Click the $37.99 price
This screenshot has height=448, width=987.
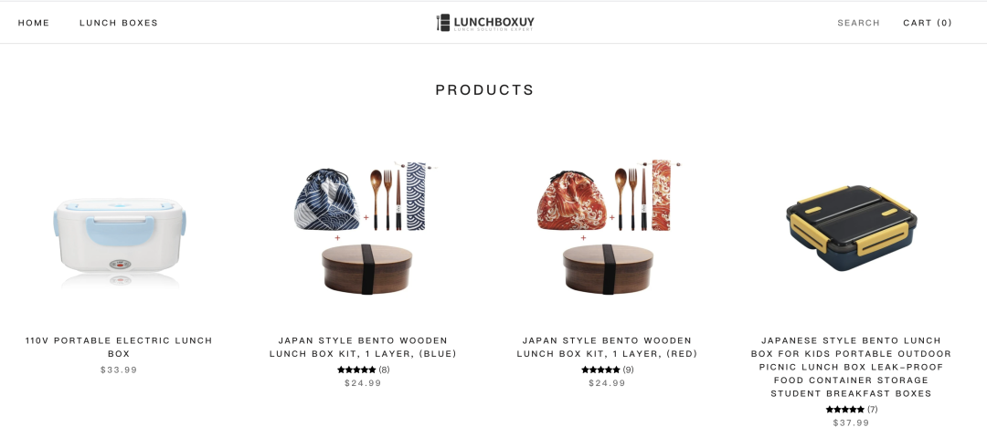coord(851,422)
